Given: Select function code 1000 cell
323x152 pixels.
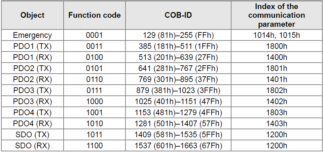Looking at the screenshot, I should [x=94, y=101].
